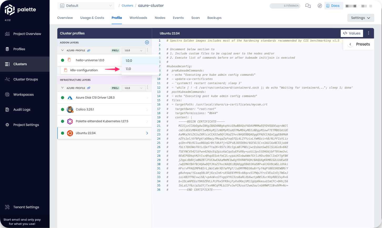Open infrastructure profile three-dot menu
This screenshot has height=228, width=382.
pyautogui.click(x=147, y=88)
